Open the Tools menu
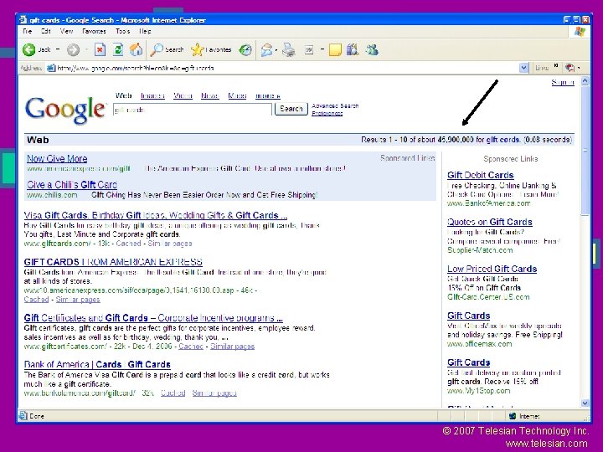This screenshot has height=452, width=603. 122,31
